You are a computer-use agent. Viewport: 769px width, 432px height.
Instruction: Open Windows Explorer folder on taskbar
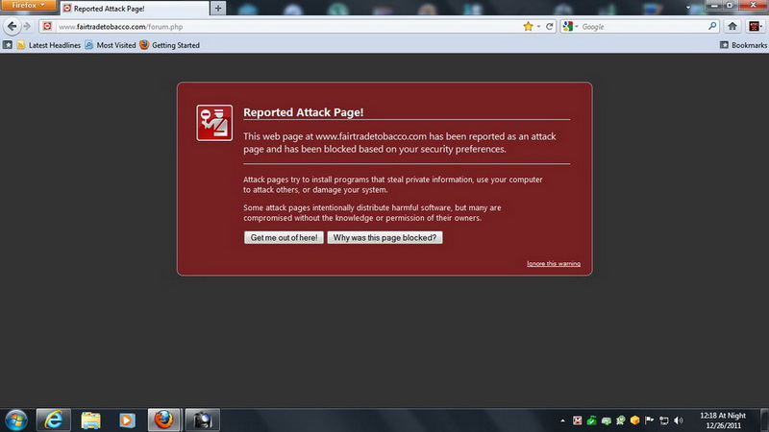click(90, 420)
